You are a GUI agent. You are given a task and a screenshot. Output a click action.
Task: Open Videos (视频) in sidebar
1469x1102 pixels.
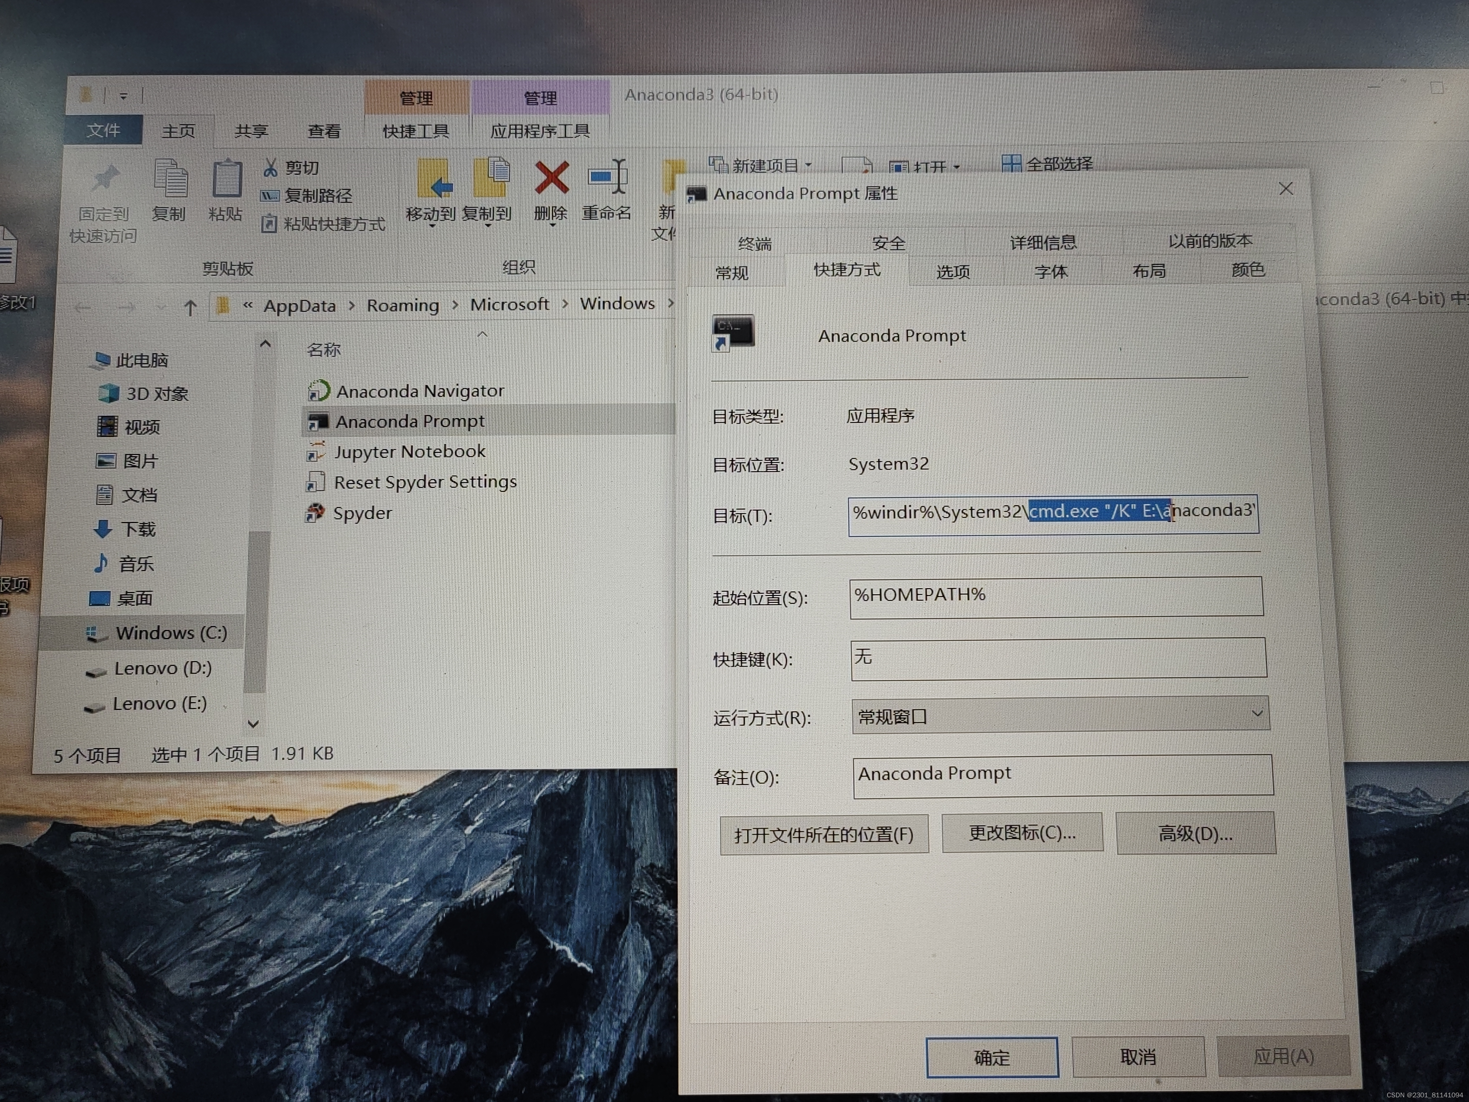coord(129,427)
